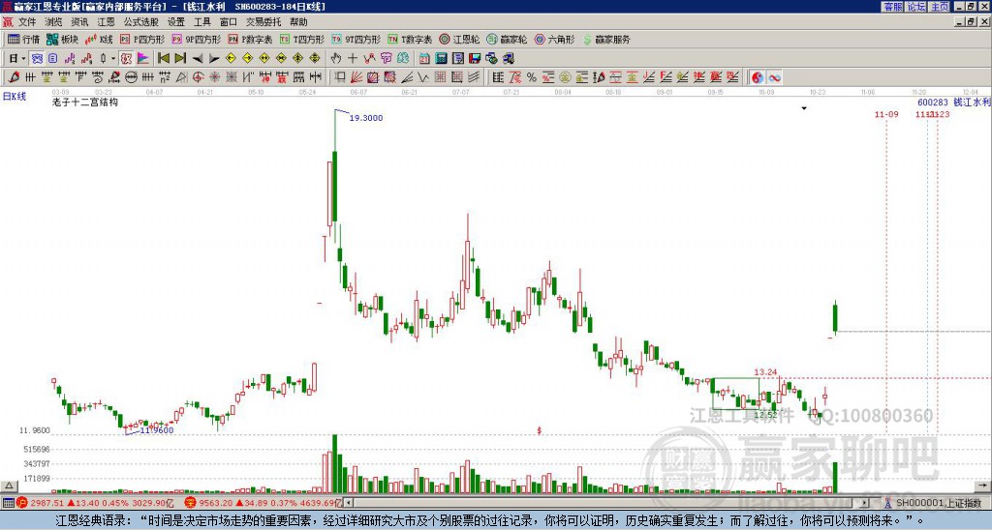This screenshot has height=530, width=992.
Task: Click the black left-pointing arrow icon
Action: (198, 58)
